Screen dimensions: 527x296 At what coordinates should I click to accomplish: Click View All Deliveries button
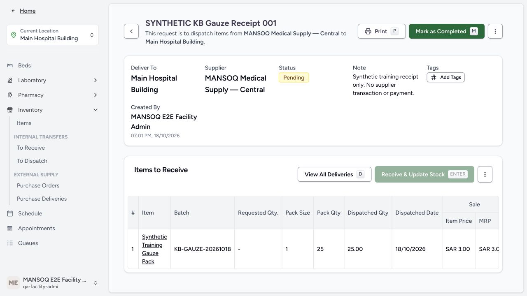(334, 174)
